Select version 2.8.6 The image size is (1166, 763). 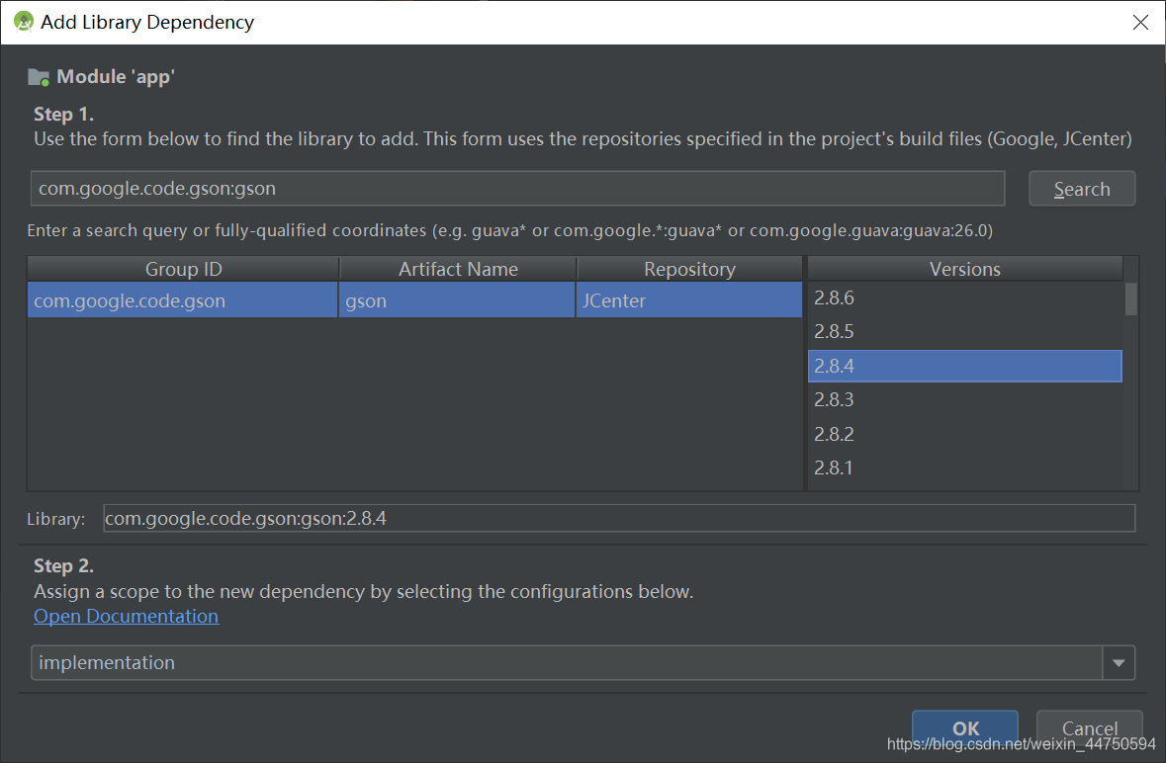[964, 297]
